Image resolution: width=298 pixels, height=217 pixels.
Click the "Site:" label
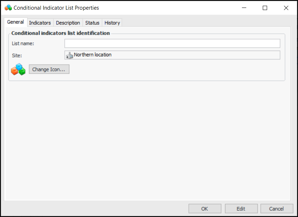point(17,55)
